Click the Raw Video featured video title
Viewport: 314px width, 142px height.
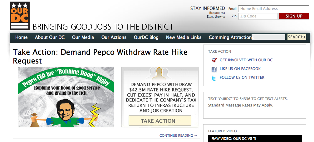click(x=234, y=138)
